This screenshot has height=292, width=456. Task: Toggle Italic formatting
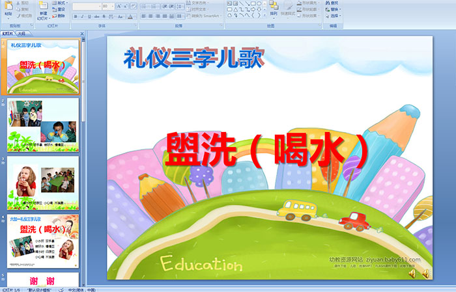[x=83, y=16]
